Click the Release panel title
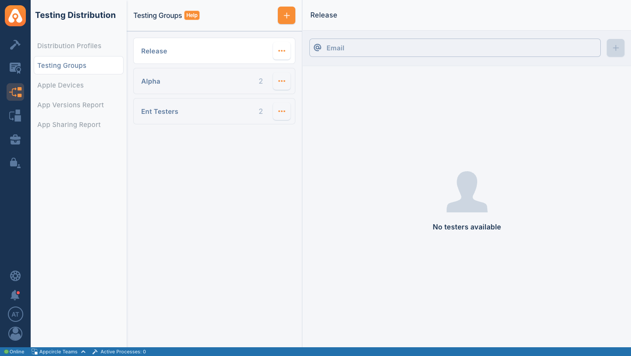 tap(324, 15)
